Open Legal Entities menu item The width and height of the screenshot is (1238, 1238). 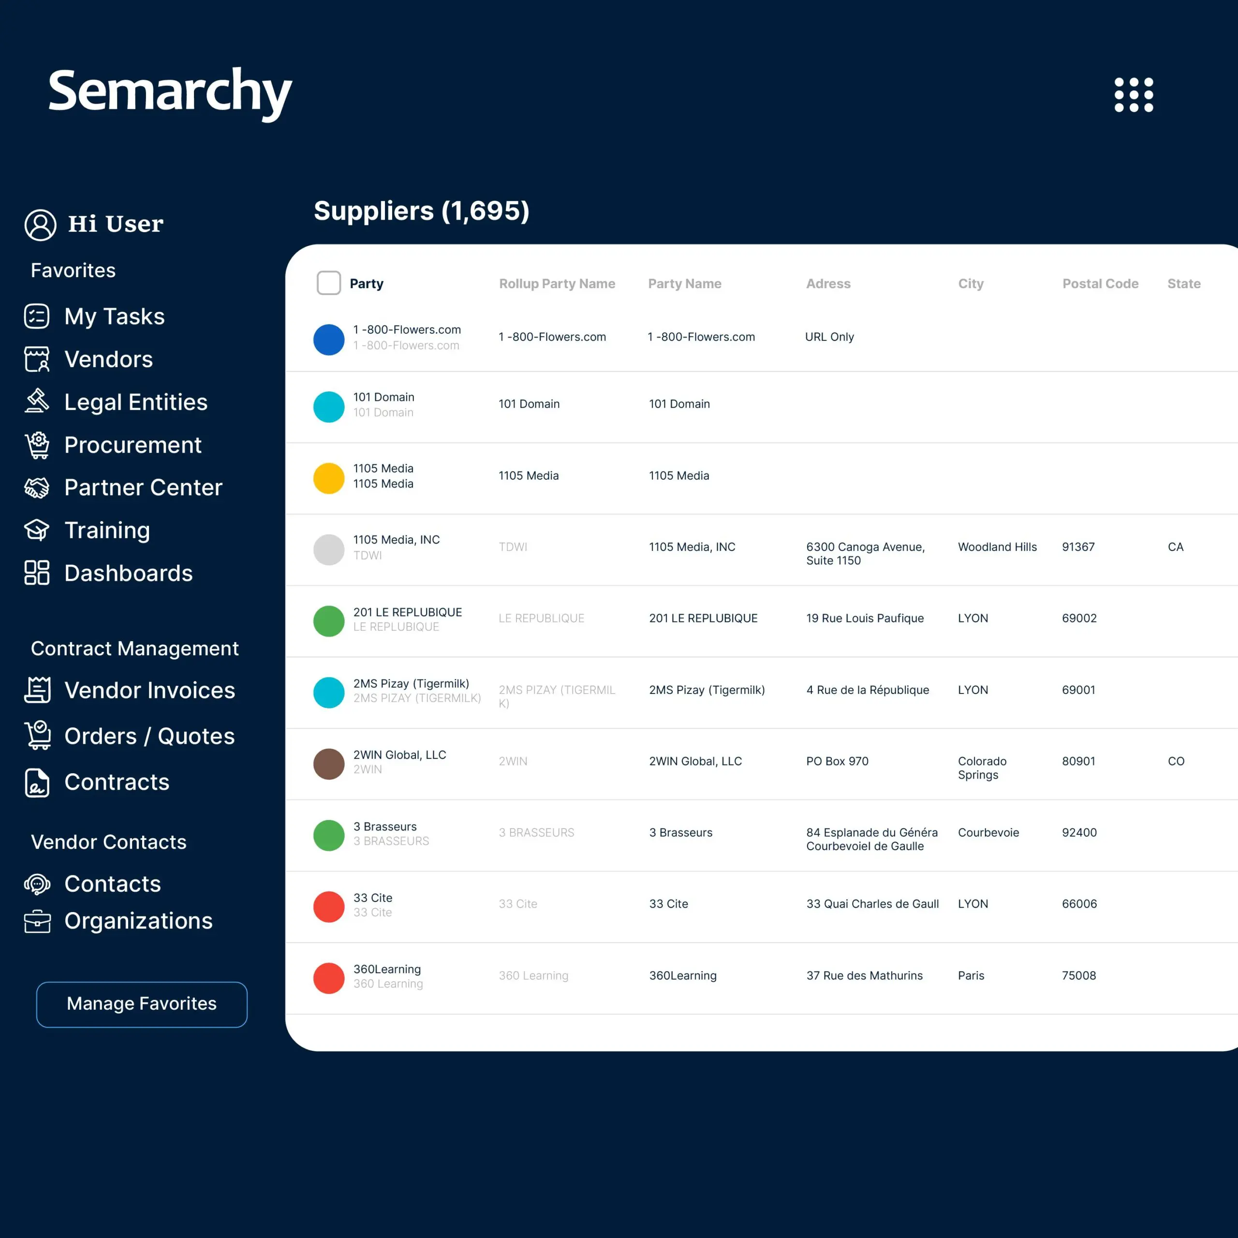pos(136,402)
